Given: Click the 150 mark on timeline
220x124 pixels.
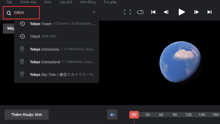Looking at the screenshot, I should coord(202,115).
